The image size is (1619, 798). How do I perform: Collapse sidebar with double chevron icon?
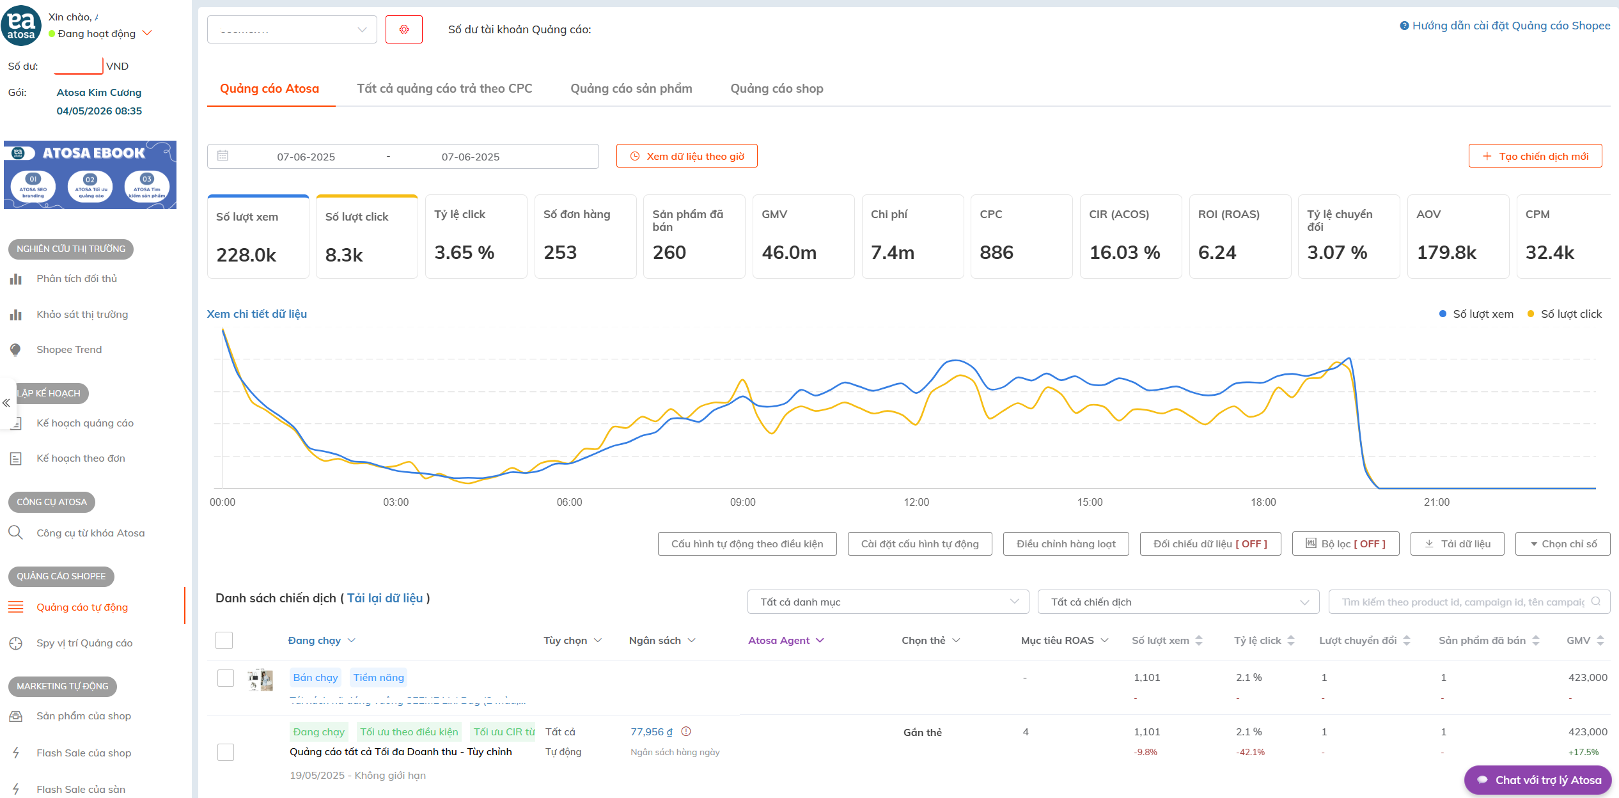pos(6,403)
